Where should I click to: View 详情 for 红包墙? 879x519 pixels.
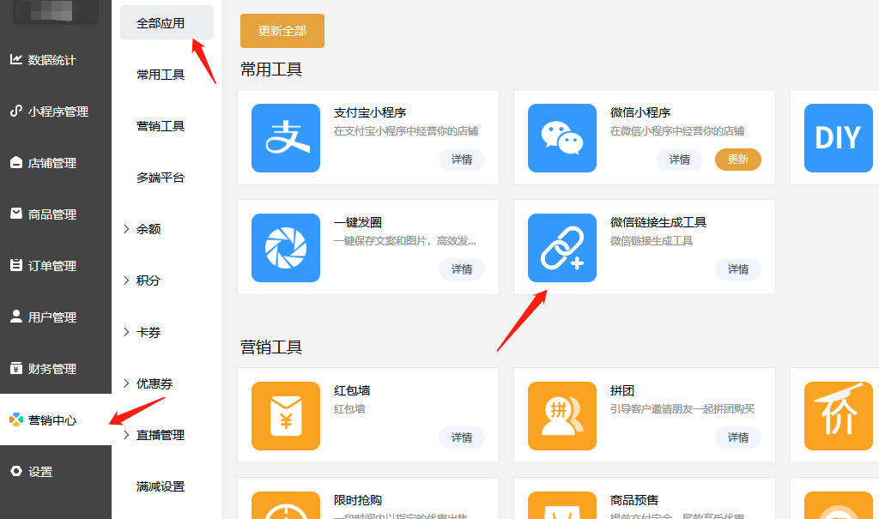(462, 438)
